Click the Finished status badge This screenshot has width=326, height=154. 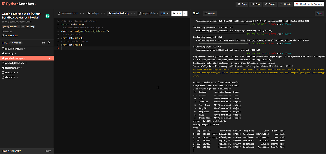pos(210,13)
